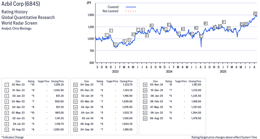Click closing price 1,141.25

(x=59, y=119)
